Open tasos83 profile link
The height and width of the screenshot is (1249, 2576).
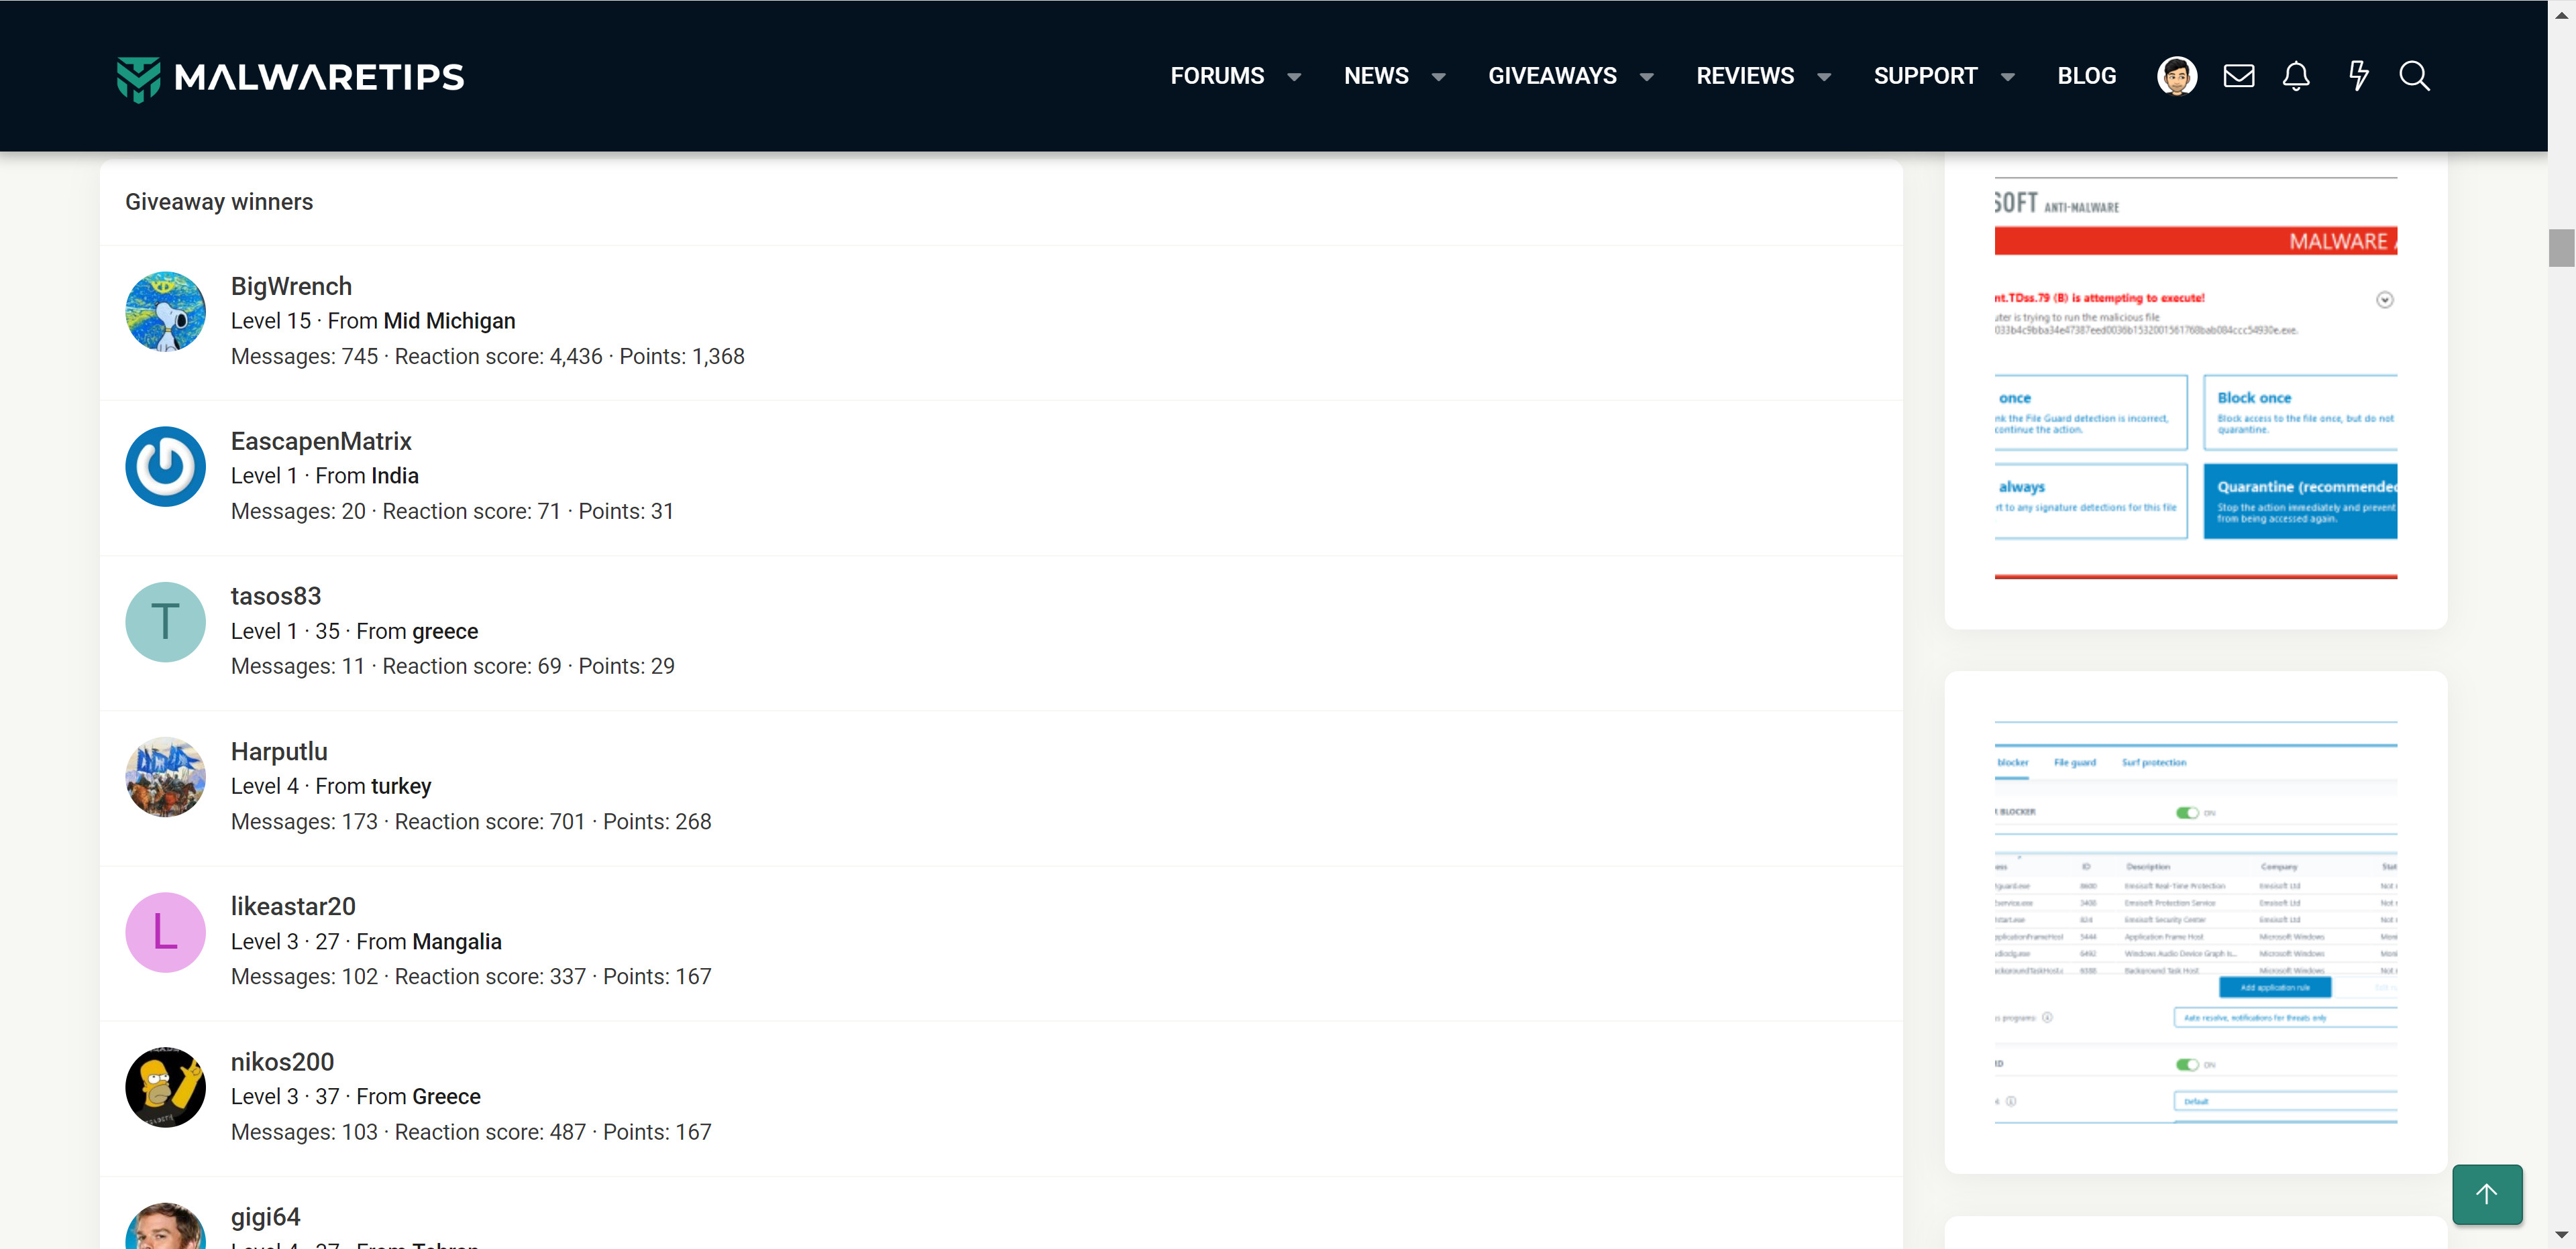276,595
